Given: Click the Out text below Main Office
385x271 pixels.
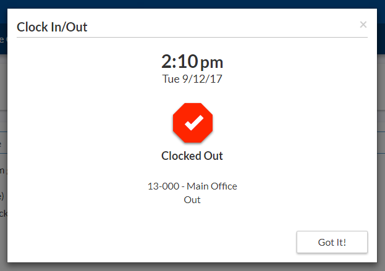Looking at the screenshot, I should click(x=192, y=199).
